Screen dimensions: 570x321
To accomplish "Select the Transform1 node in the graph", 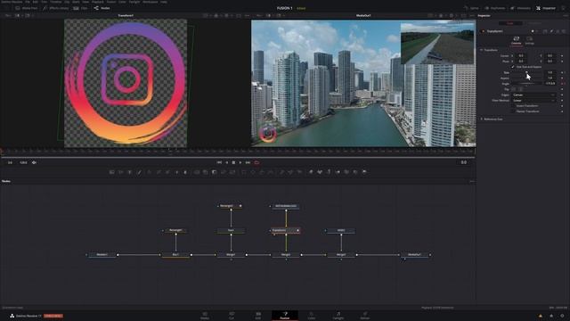I will pyautogui.click(x=285, y=230).
